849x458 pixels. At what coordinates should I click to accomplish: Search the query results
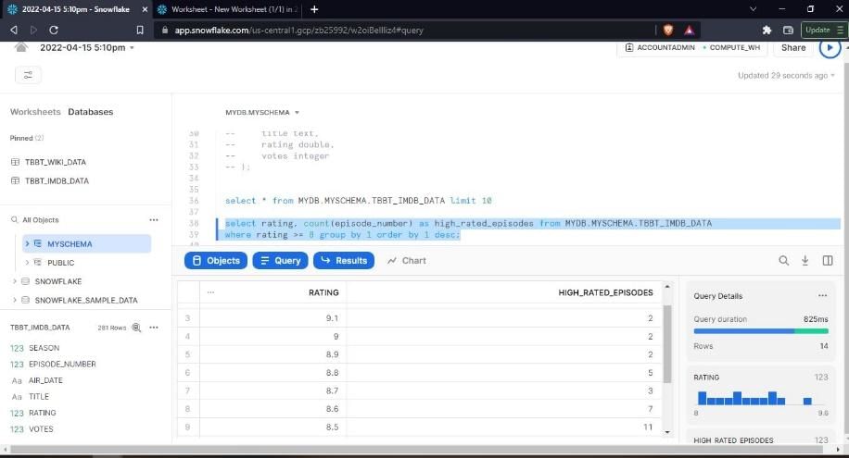tap(784, 261)
